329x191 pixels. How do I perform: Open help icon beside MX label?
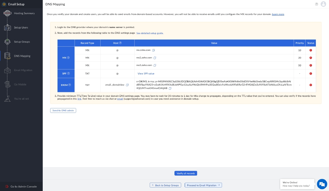point(68,58)
